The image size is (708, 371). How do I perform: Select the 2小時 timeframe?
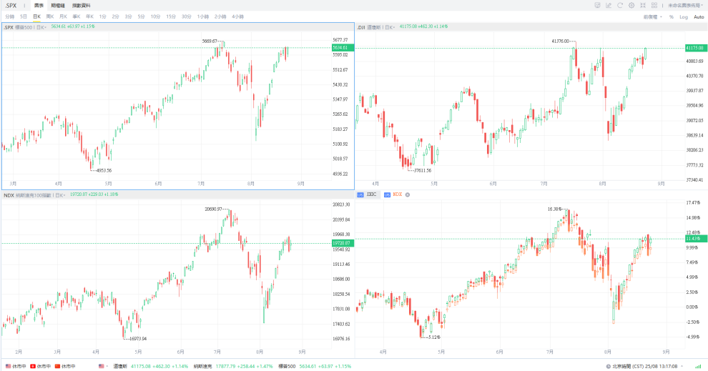pyautogui.click(x=220, y=16)
